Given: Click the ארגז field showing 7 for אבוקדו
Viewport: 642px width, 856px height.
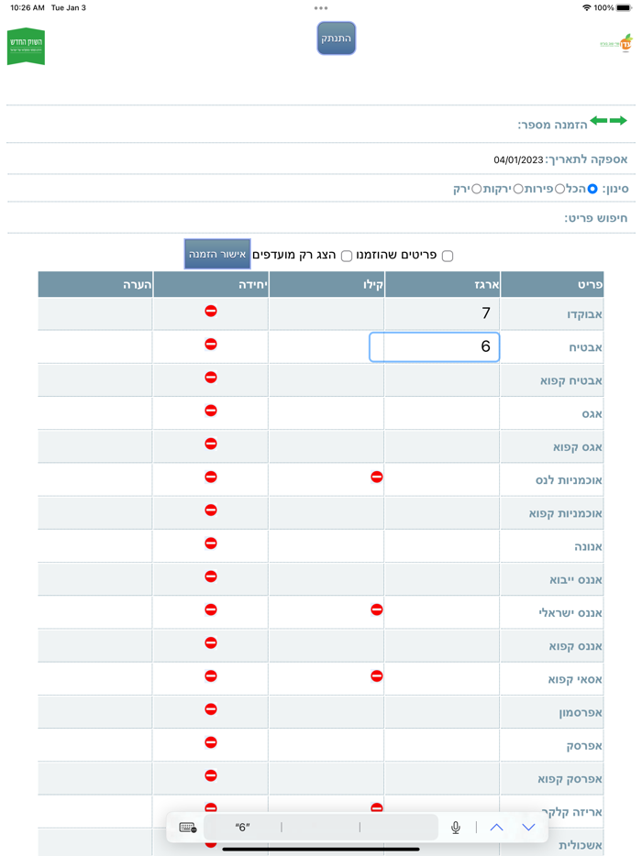Looking at the screenshot, I should tap(442, 313).
